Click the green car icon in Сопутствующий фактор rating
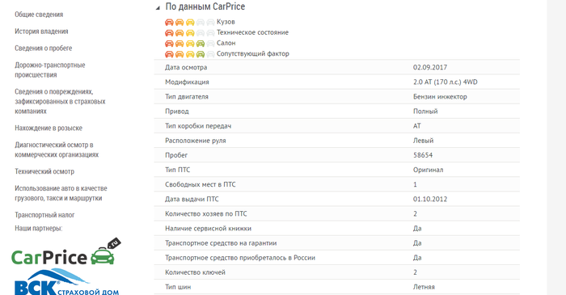This screenshot has width=566, height=295. coord(201,54)
